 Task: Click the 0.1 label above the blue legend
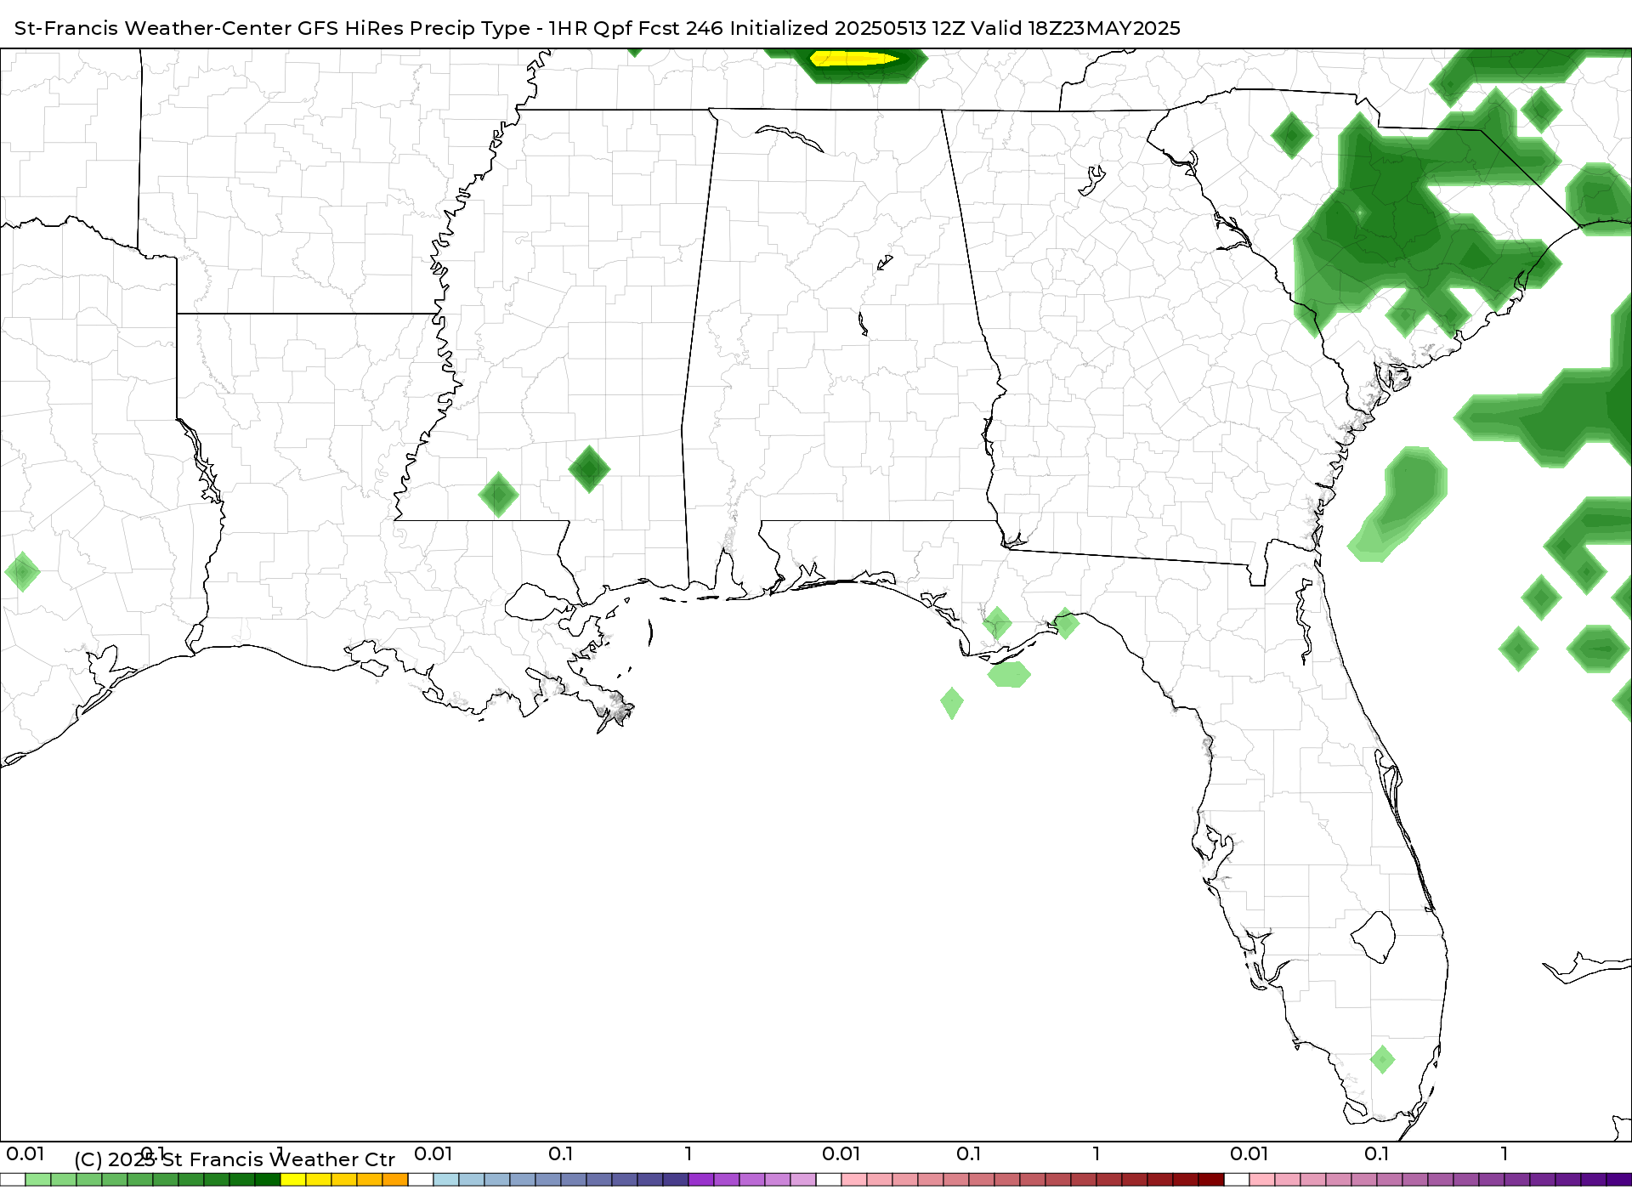coord(560,1153)
